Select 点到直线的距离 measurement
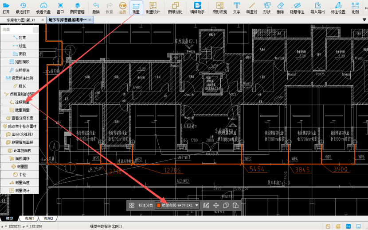The width and height of the screenshot is (368, 230). click(20, 94)
